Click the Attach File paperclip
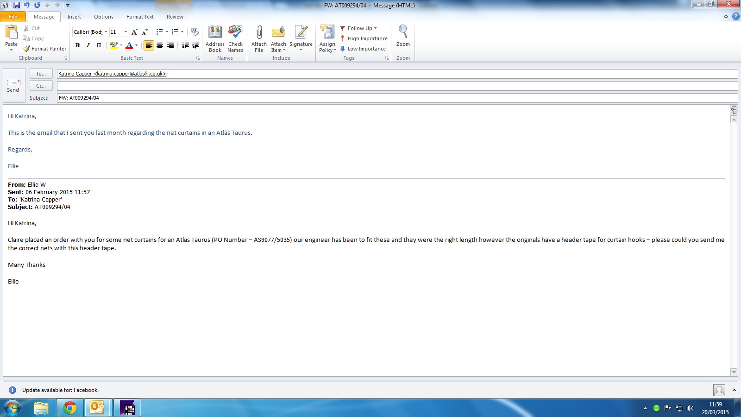Image resolution: width=741 pixels, height=417 pixels. 259,39
